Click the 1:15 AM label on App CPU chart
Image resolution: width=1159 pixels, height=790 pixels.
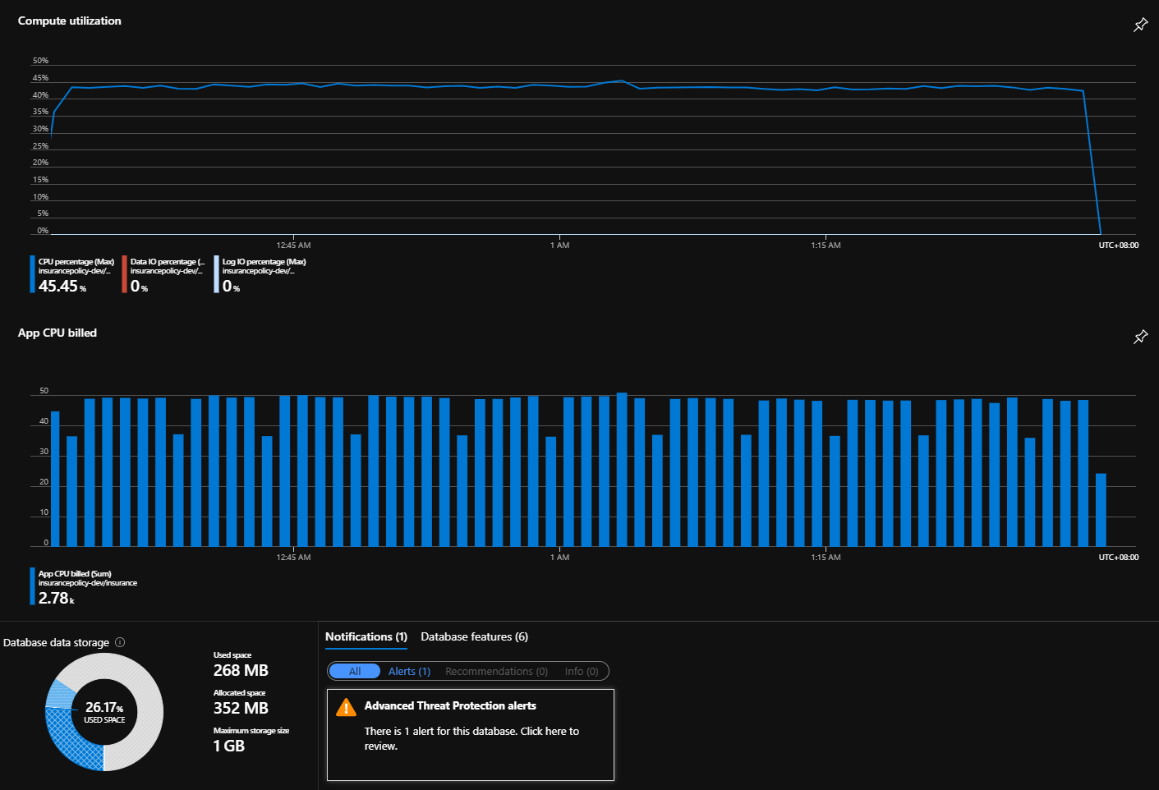pos(826,557)
